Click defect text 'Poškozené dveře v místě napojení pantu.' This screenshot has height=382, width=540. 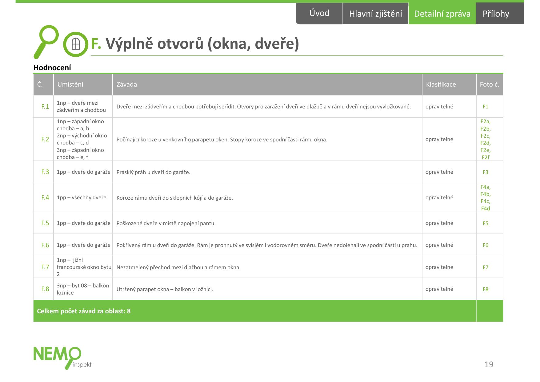(x=166, y=223)
